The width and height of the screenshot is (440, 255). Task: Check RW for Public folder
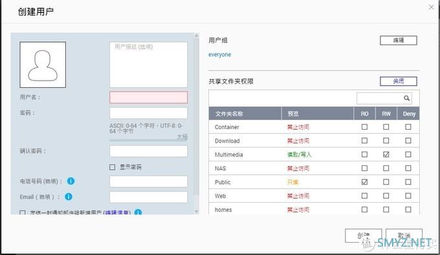(x=386, y=182)
